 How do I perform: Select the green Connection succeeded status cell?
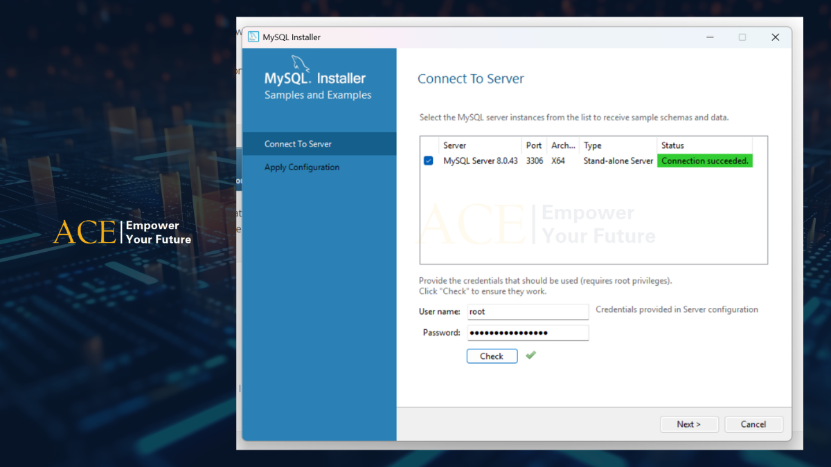pyautogui.click(x=704, y=161)
